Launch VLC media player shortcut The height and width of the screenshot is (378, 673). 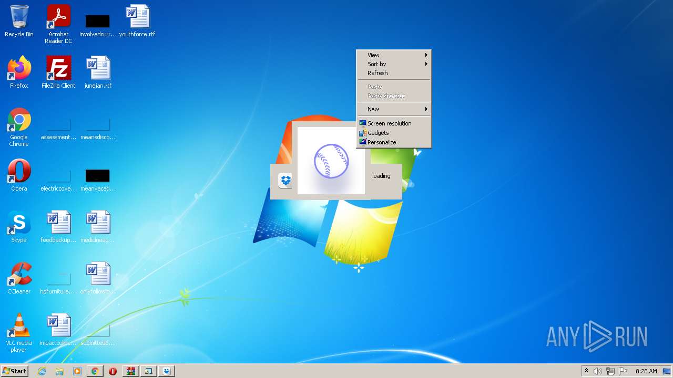(19, 333)
